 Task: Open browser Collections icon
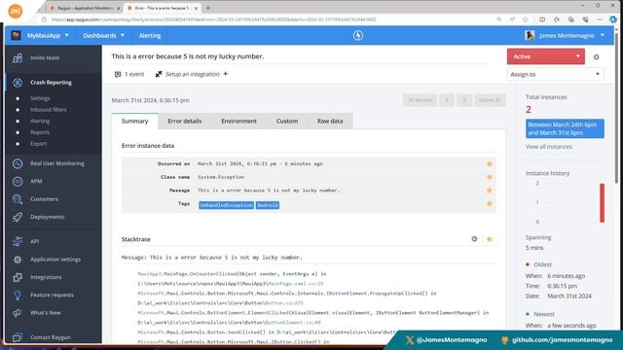tap(571, 19)
